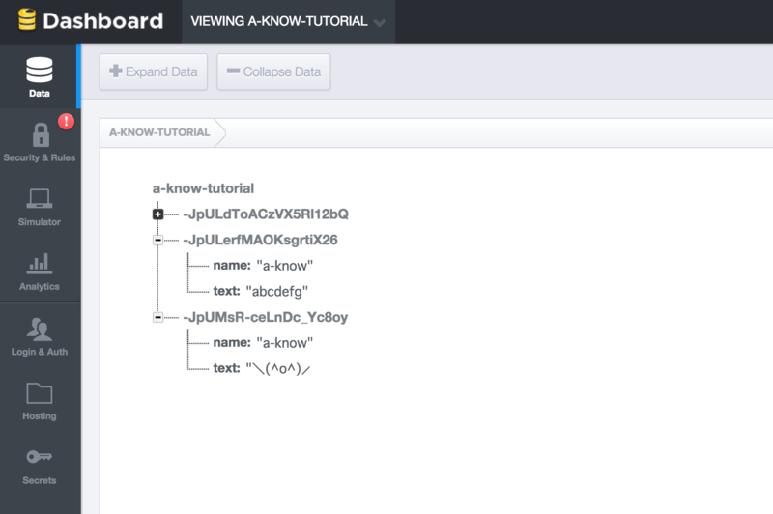Select the -JpUMsR-ceLnDc_Yc8oy key label

point(265,317)
